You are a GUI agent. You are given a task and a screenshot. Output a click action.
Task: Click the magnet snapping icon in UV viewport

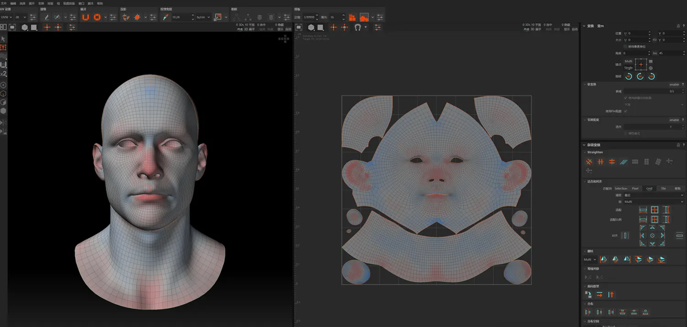(358, 27)
